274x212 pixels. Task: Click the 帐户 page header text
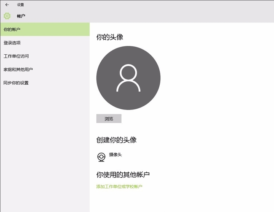tap(21, 16)
